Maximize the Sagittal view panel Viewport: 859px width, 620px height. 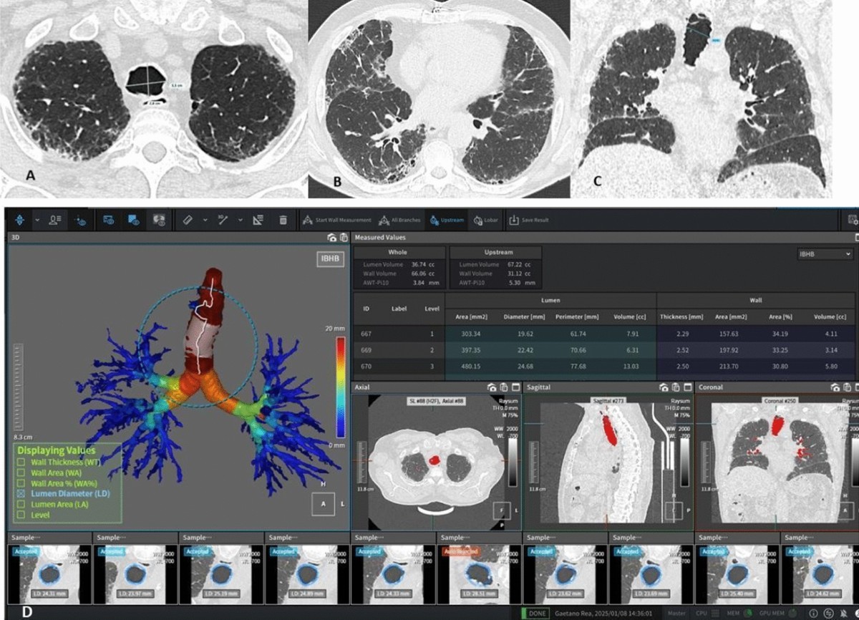coord(687,387)
